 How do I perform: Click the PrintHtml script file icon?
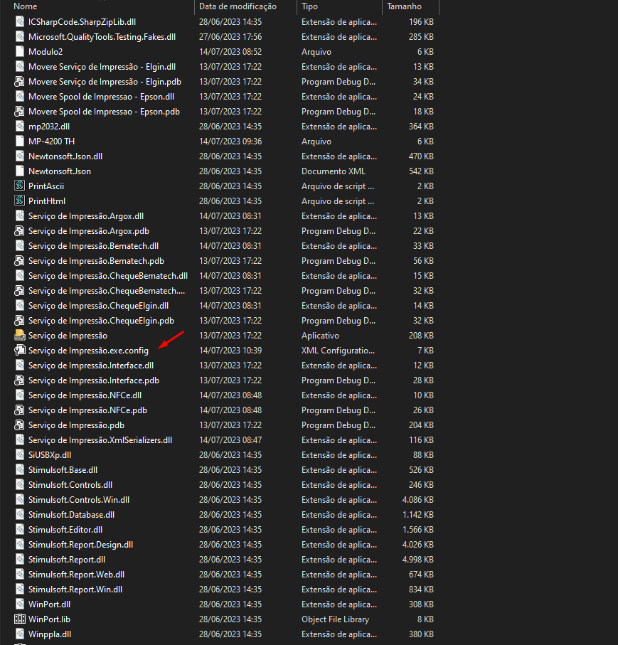click(x=19, y=201)
